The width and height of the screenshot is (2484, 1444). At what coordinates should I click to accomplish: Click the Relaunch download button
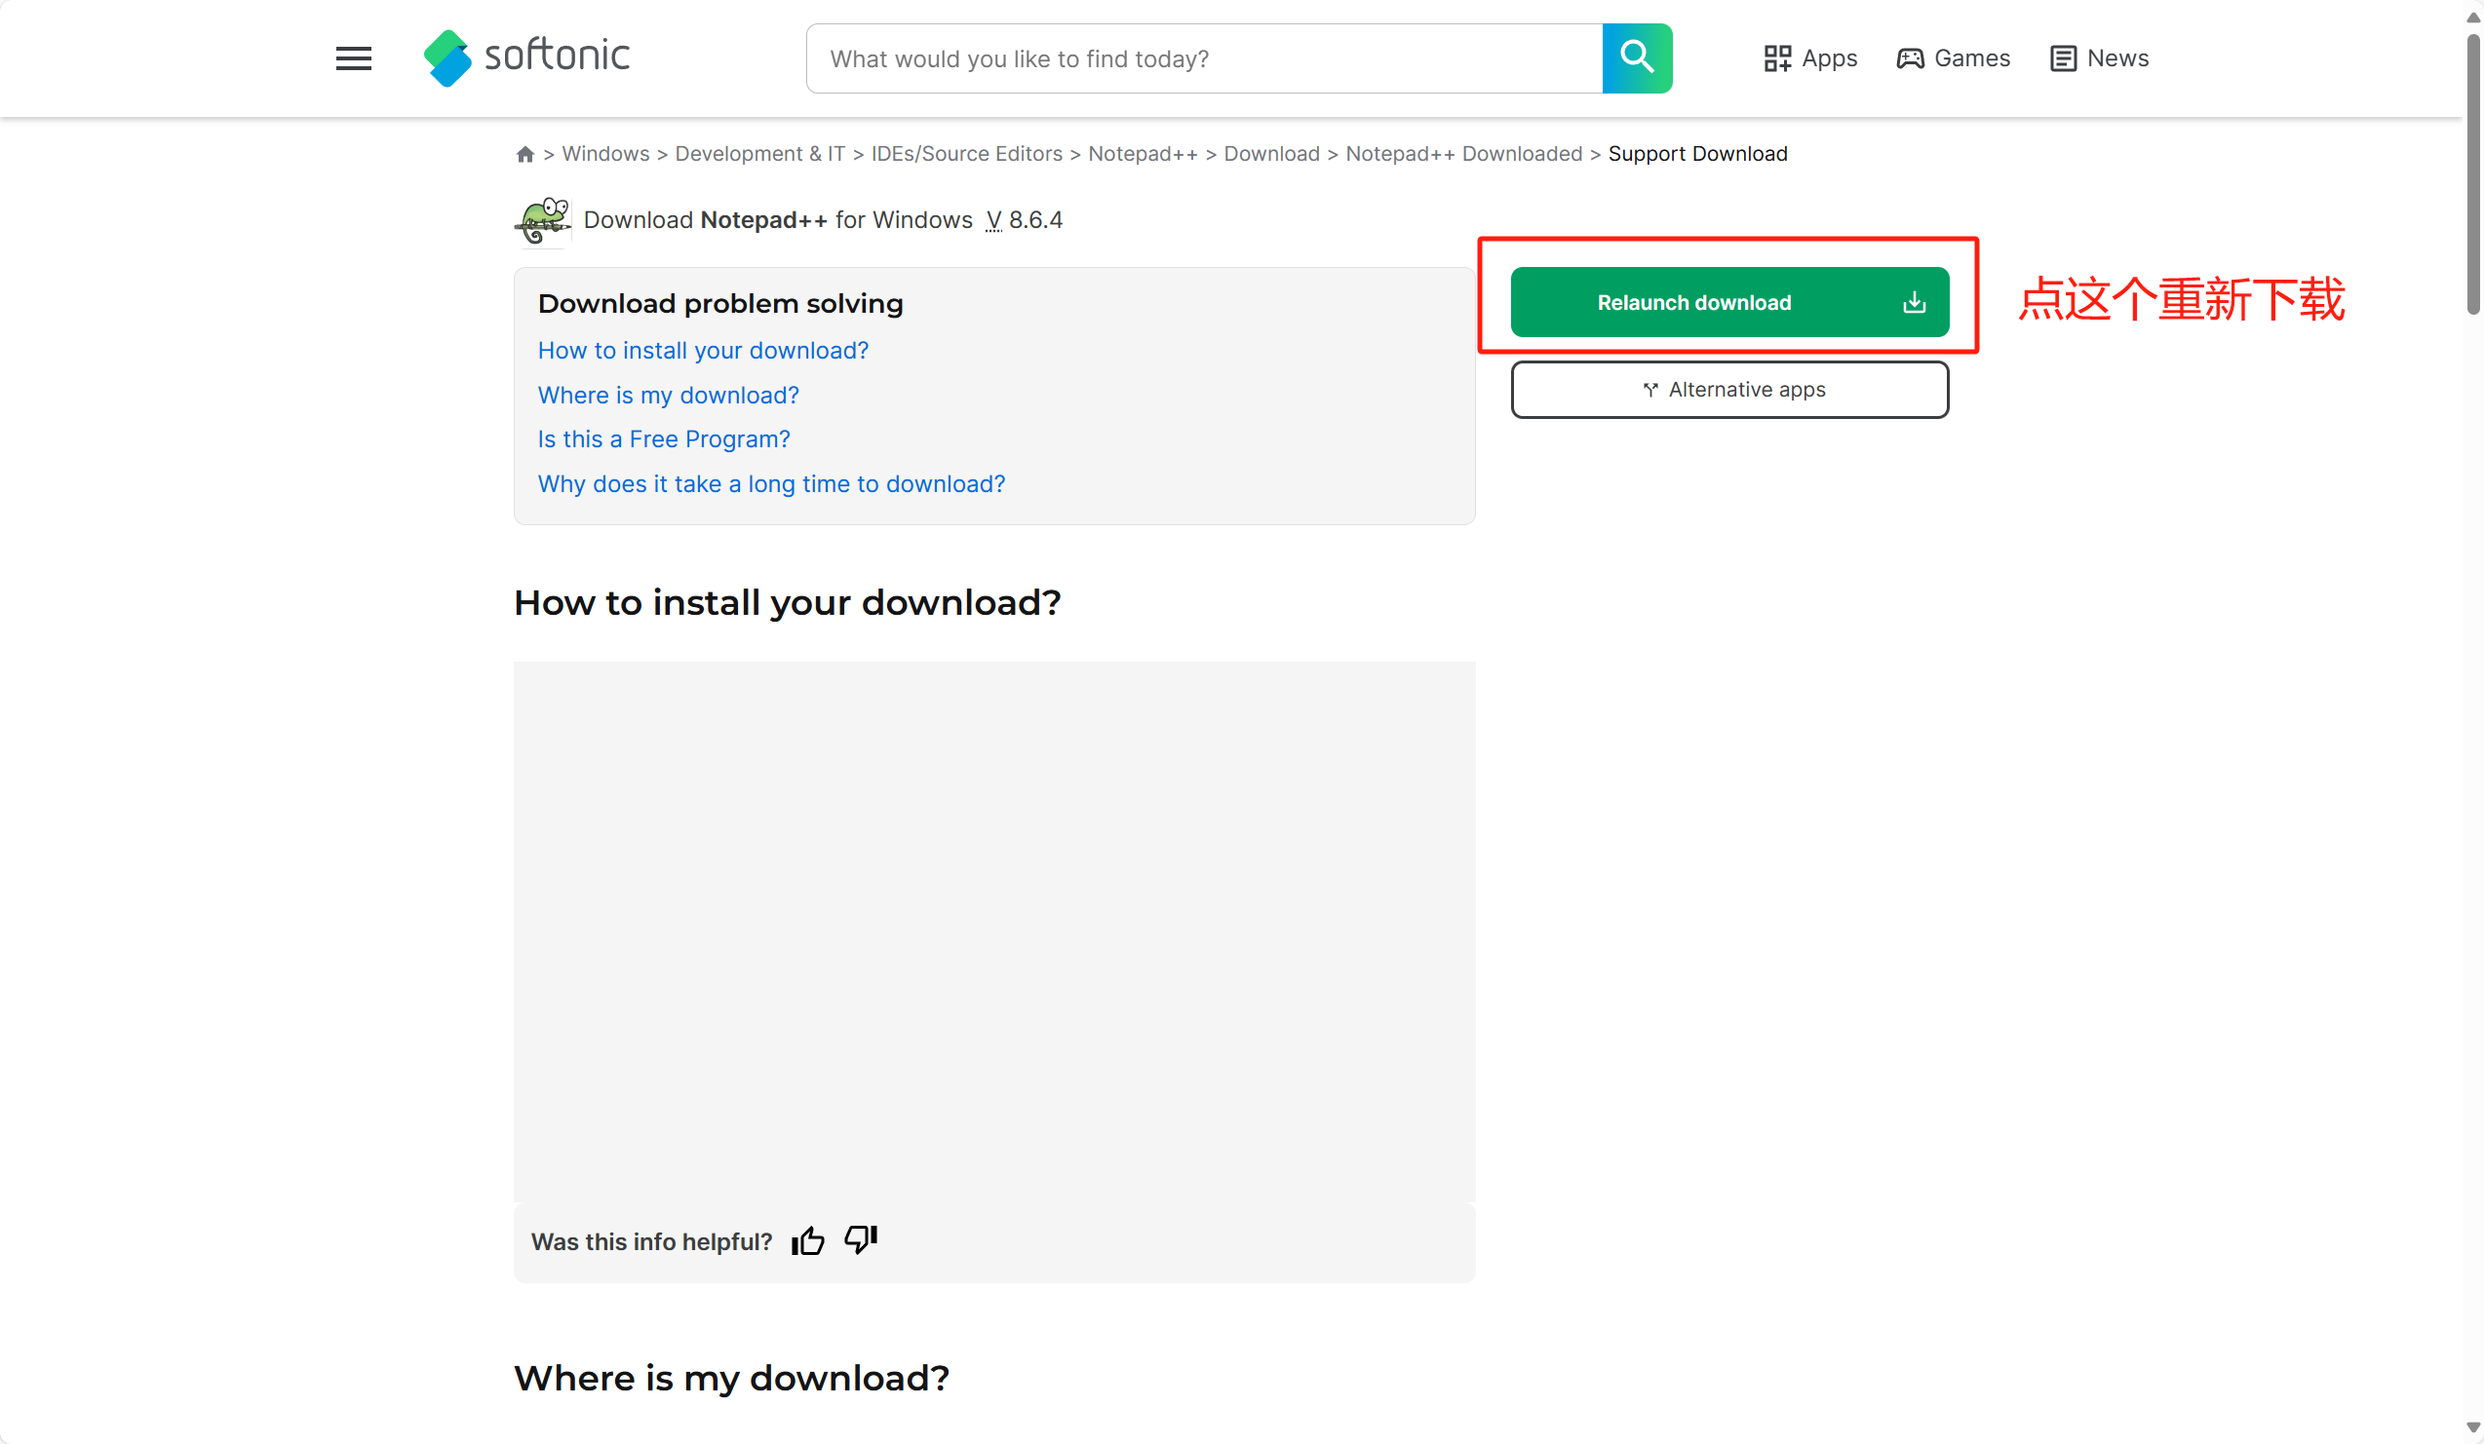coord(1728,302)
